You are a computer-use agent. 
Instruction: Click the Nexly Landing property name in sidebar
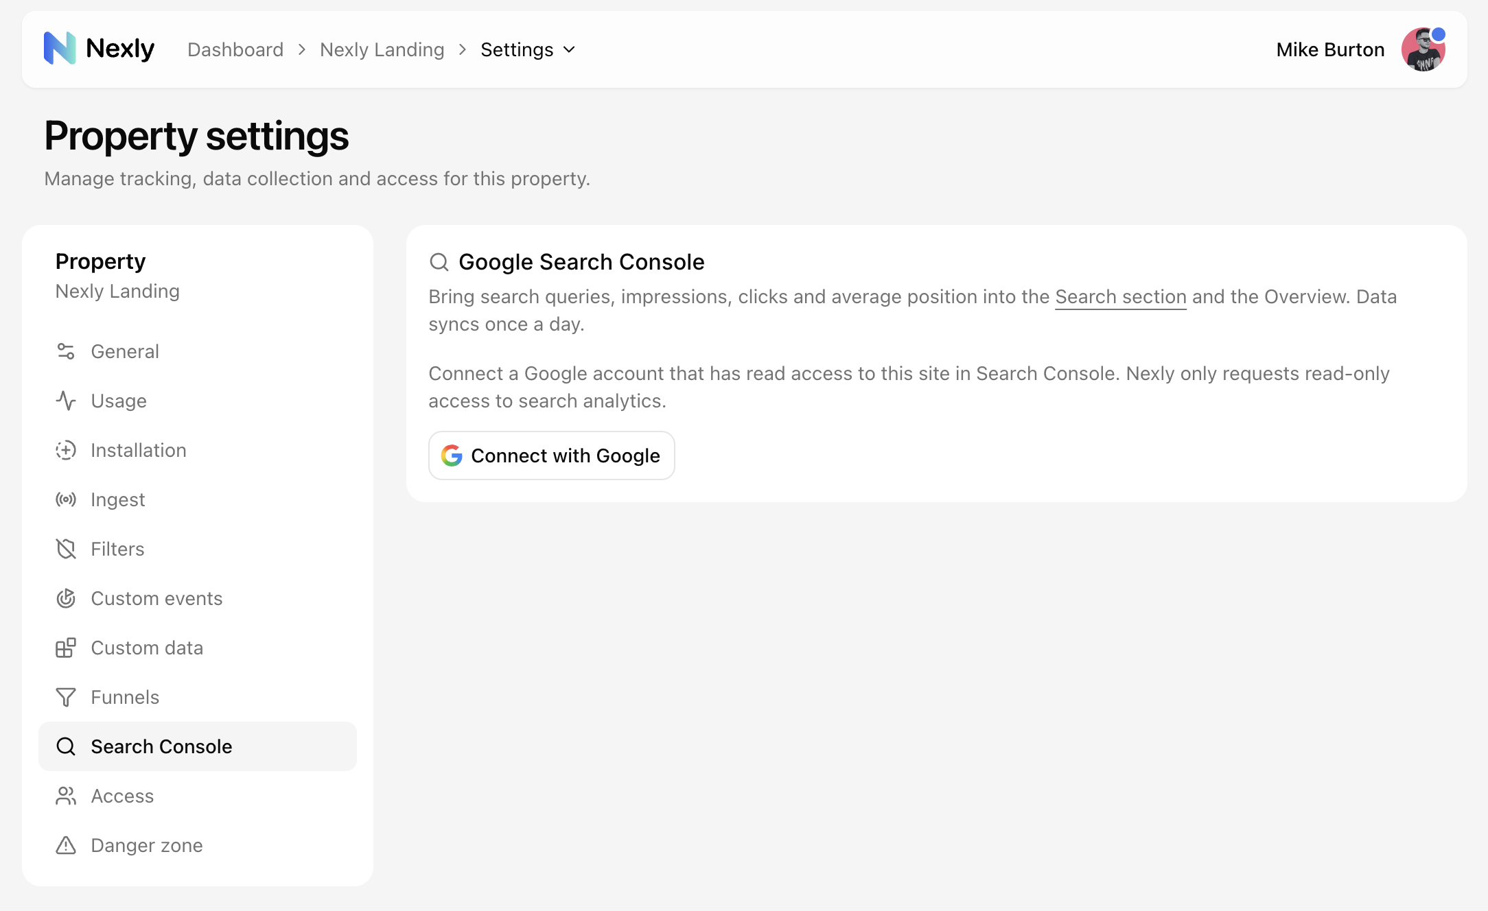pyautogui.click(x=117, y=292)
